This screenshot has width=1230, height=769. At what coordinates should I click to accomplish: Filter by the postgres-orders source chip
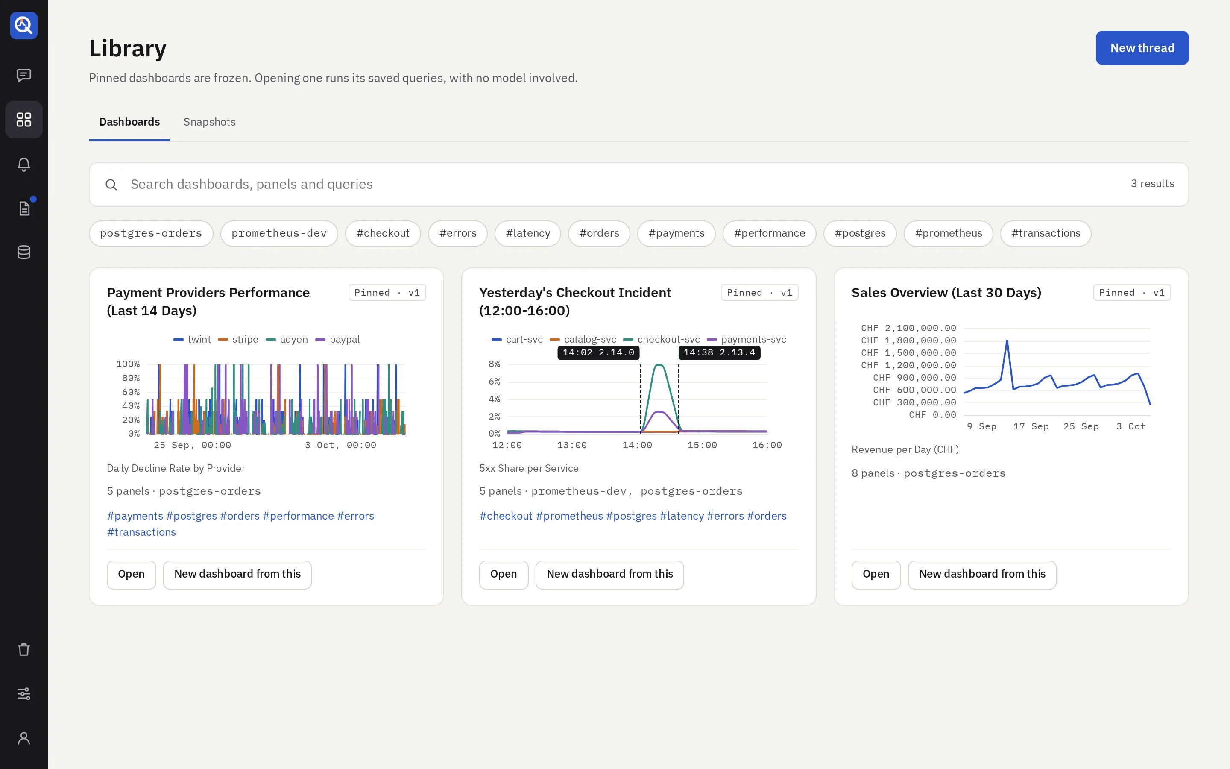coord(151,233)
